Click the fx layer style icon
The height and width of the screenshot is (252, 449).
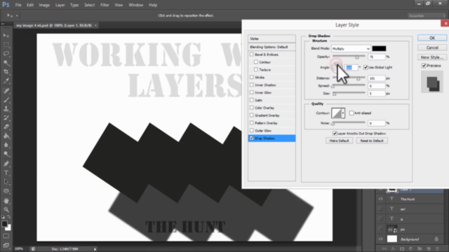(x=393, y=249)
